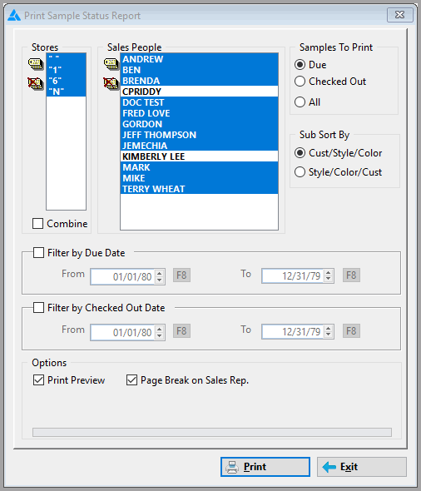Click the deselect-all sales people icon

(111, 83)
